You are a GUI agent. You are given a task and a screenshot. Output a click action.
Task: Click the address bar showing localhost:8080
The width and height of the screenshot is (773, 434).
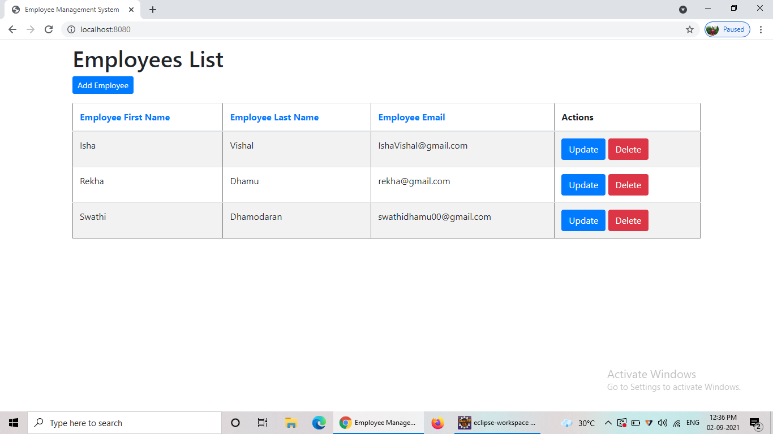pos(379,29)
